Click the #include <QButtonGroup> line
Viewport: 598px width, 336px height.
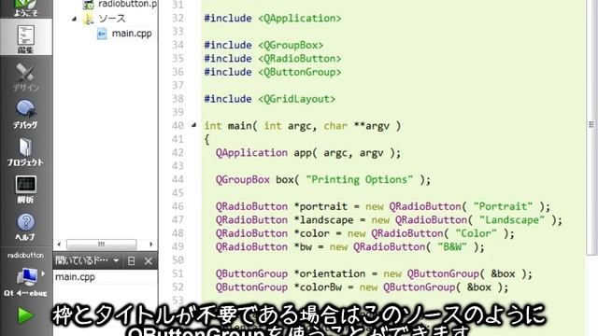273,72
